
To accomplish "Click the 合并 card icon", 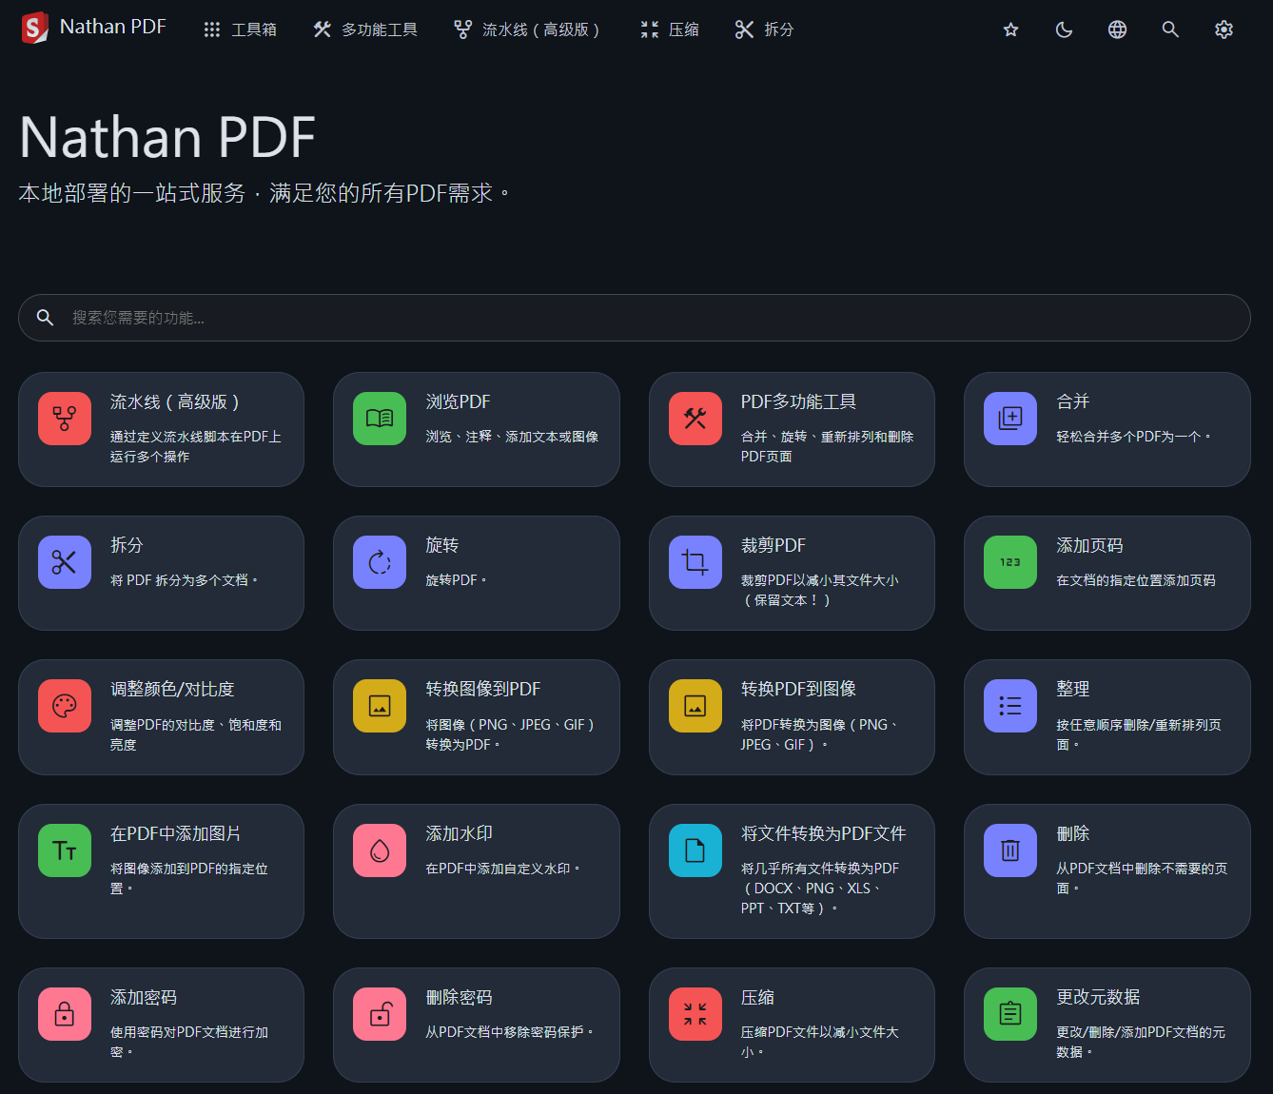I will 1010,419.
